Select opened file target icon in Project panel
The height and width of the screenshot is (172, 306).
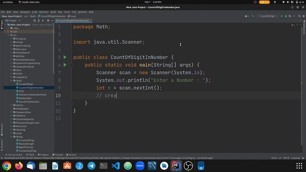[x=34, y=21]
